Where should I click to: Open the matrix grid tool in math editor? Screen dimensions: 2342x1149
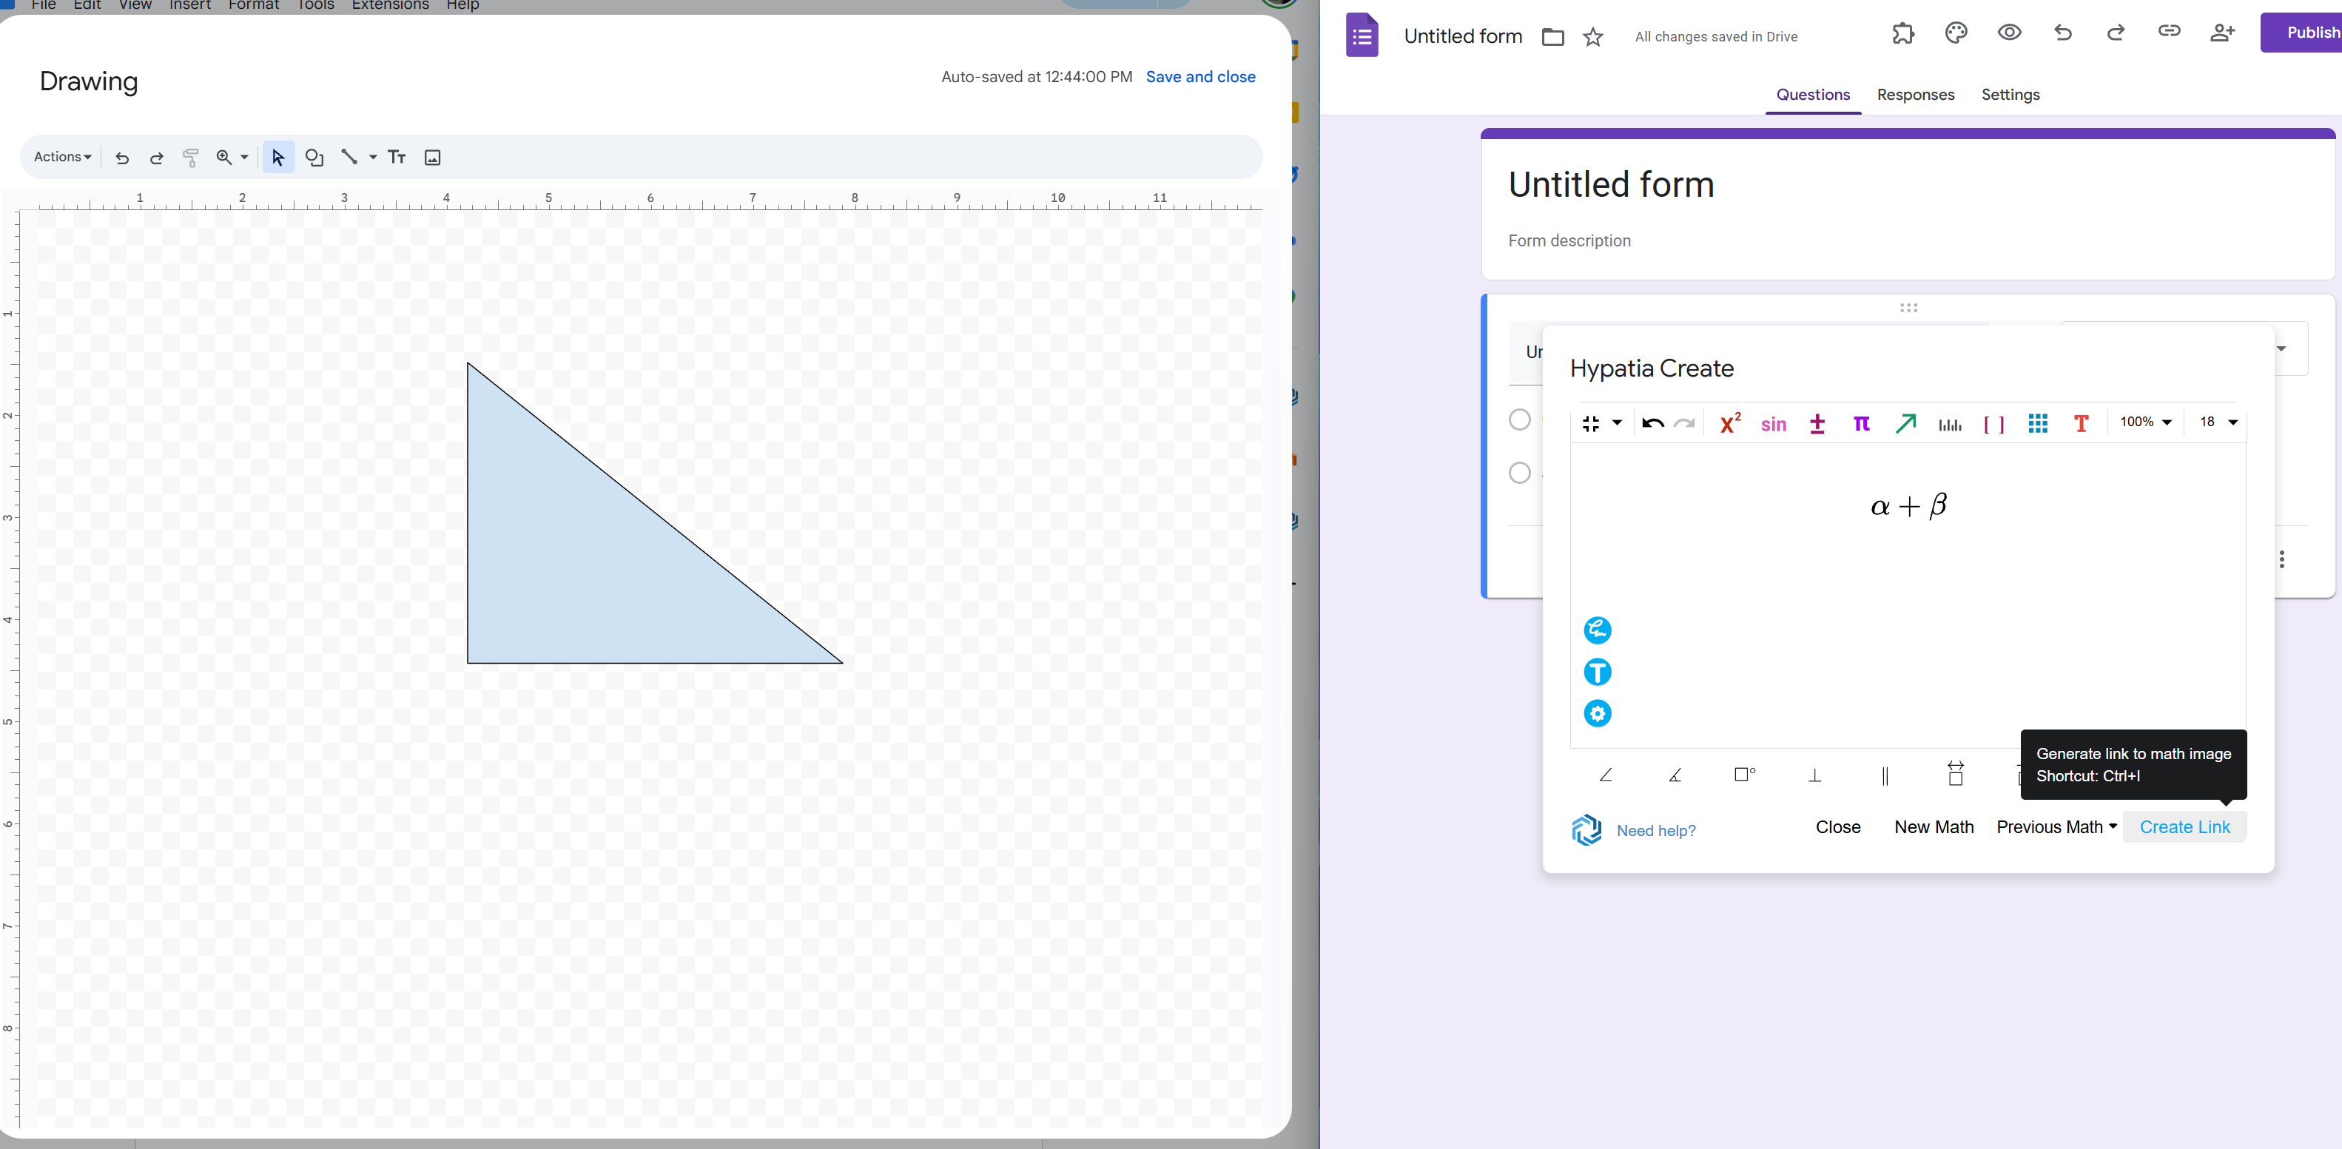point(2039,422)
